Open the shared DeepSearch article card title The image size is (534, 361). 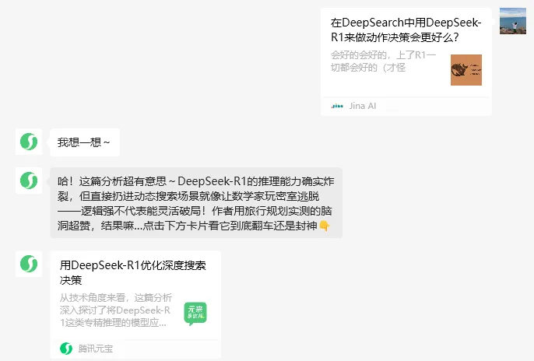406,30
